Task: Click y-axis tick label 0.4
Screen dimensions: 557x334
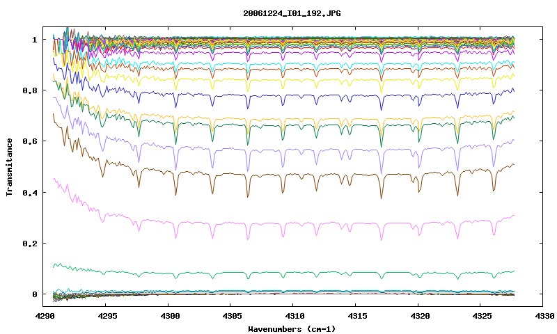Action: tap(30, 192)
